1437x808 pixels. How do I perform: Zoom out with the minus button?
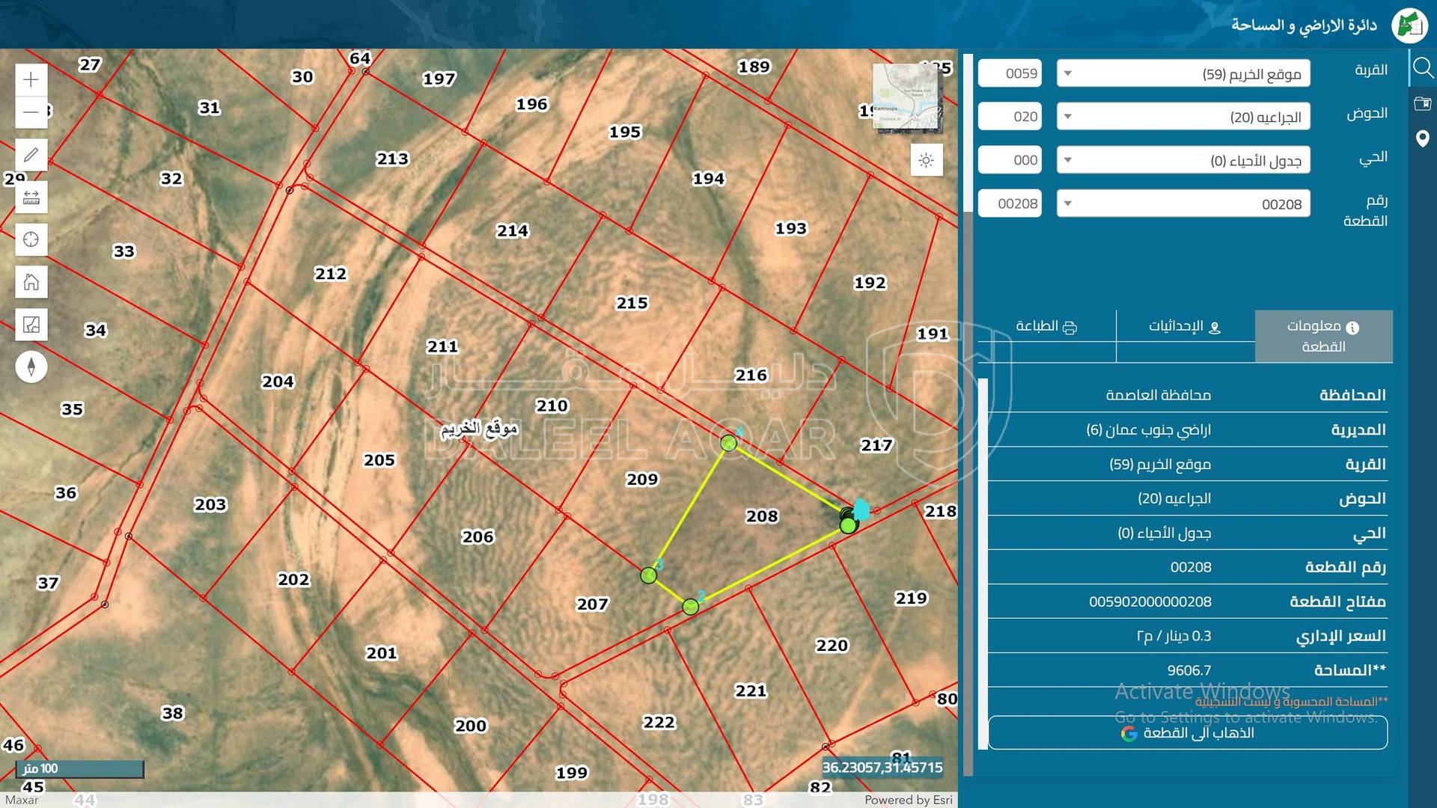pyautogui.click(x=31, y=112)
